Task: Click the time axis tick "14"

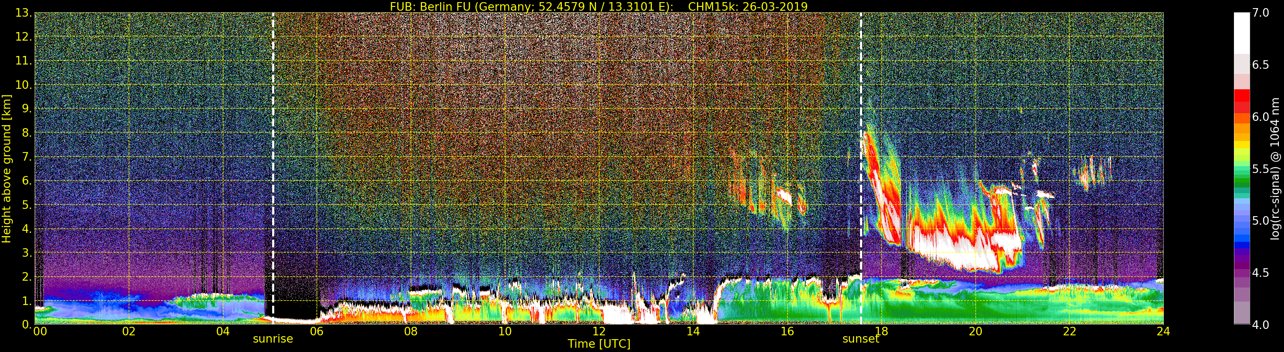Action: (x=693, y=331)
